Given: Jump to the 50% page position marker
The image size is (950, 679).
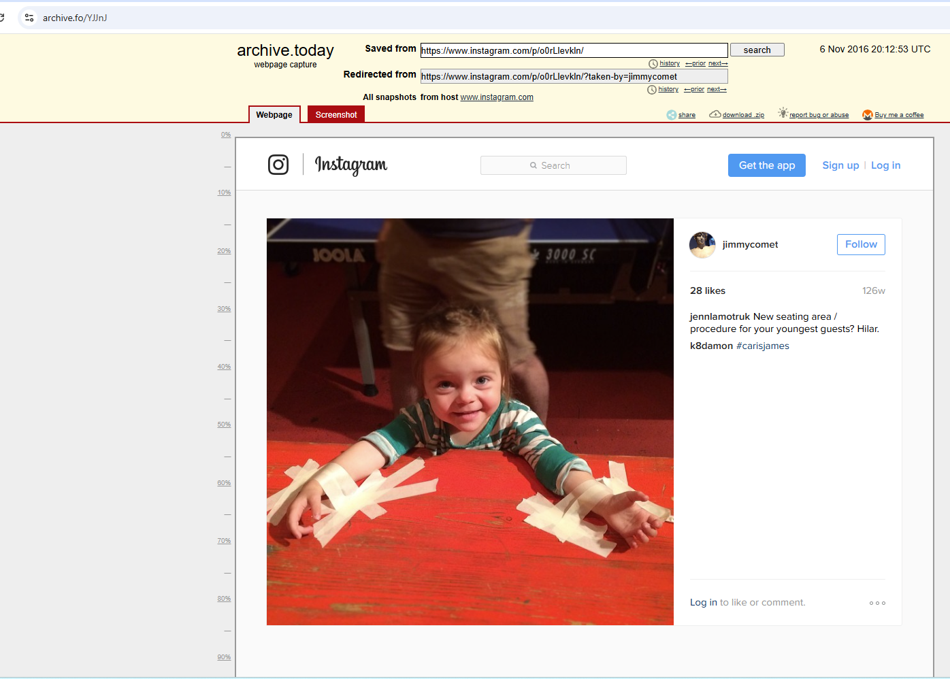Looking at the screenshot, I should 224,425.
